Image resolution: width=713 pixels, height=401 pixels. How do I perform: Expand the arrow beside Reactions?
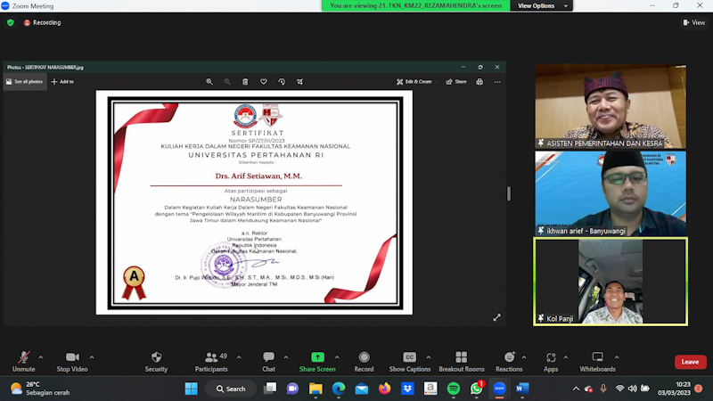point(524,357)
